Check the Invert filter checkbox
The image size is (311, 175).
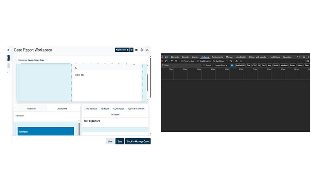tap(204, 65)
